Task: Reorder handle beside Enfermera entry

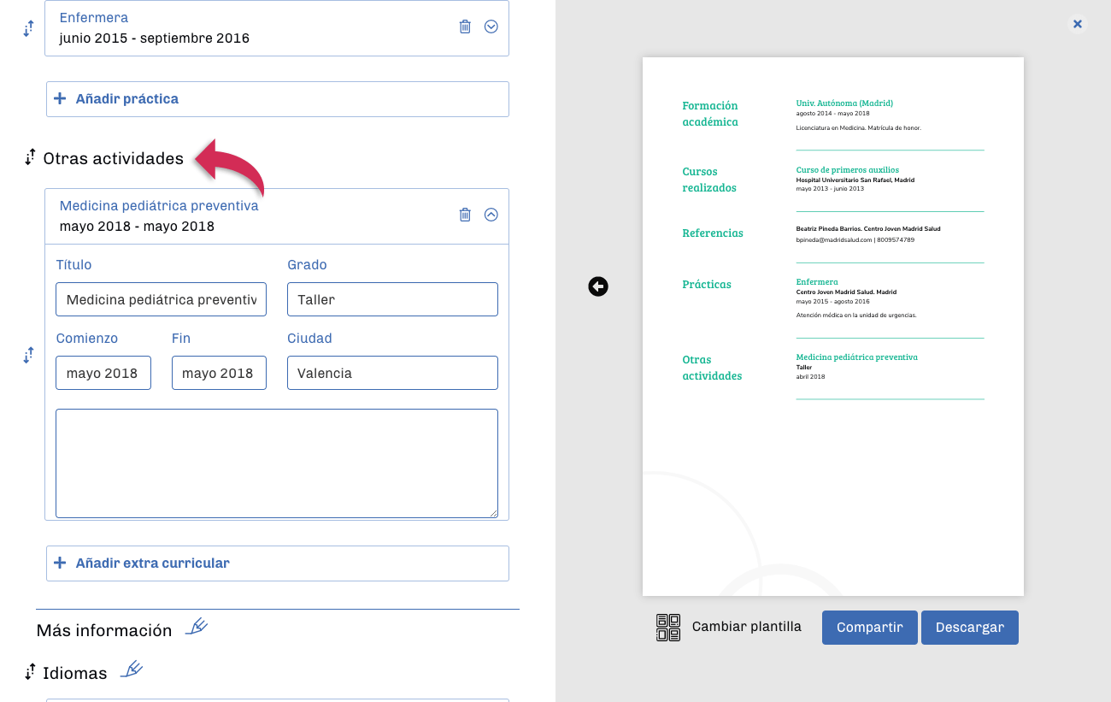Action: (28, 28)
